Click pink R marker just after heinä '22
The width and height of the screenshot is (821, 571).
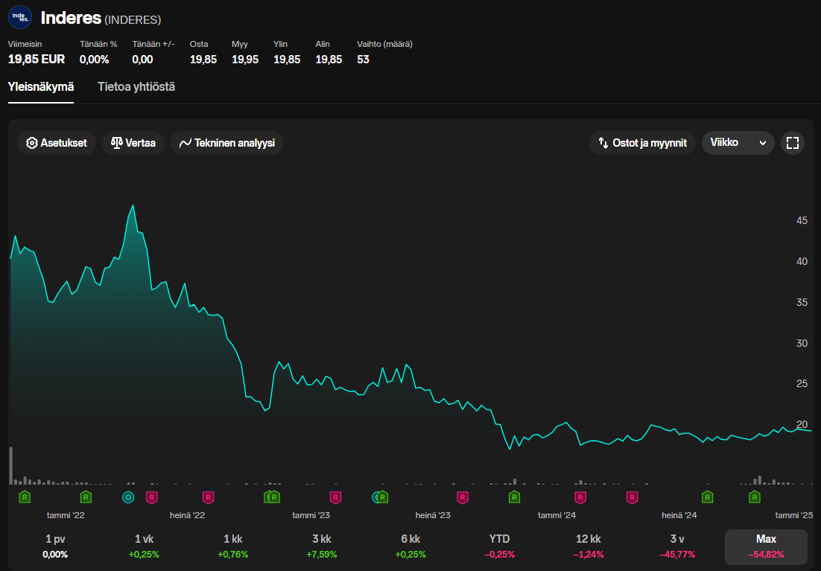click(x=209, y=497)
